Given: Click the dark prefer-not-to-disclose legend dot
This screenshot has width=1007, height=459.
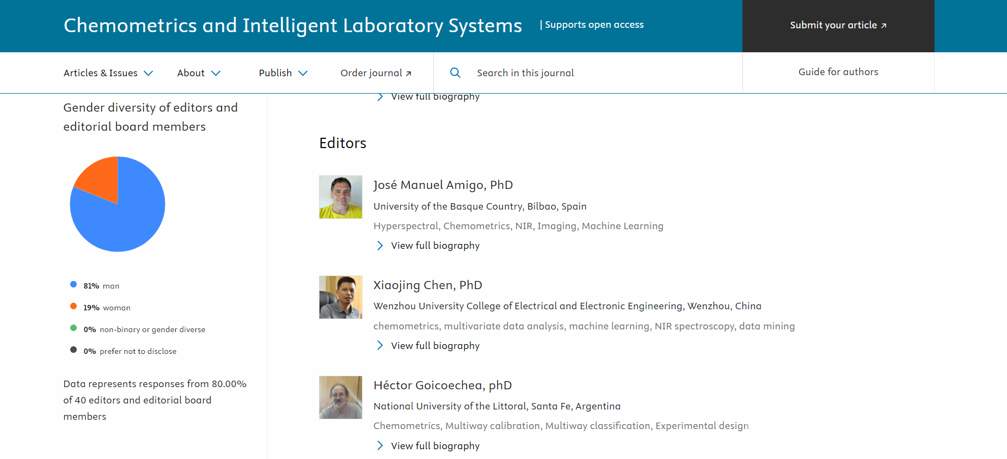Looking at the screenshot, I should 73,350.
